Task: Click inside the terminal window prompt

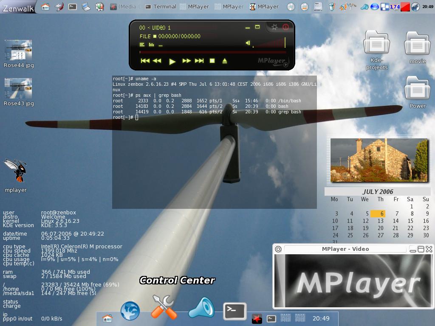Action: click(x=137, y=118)
